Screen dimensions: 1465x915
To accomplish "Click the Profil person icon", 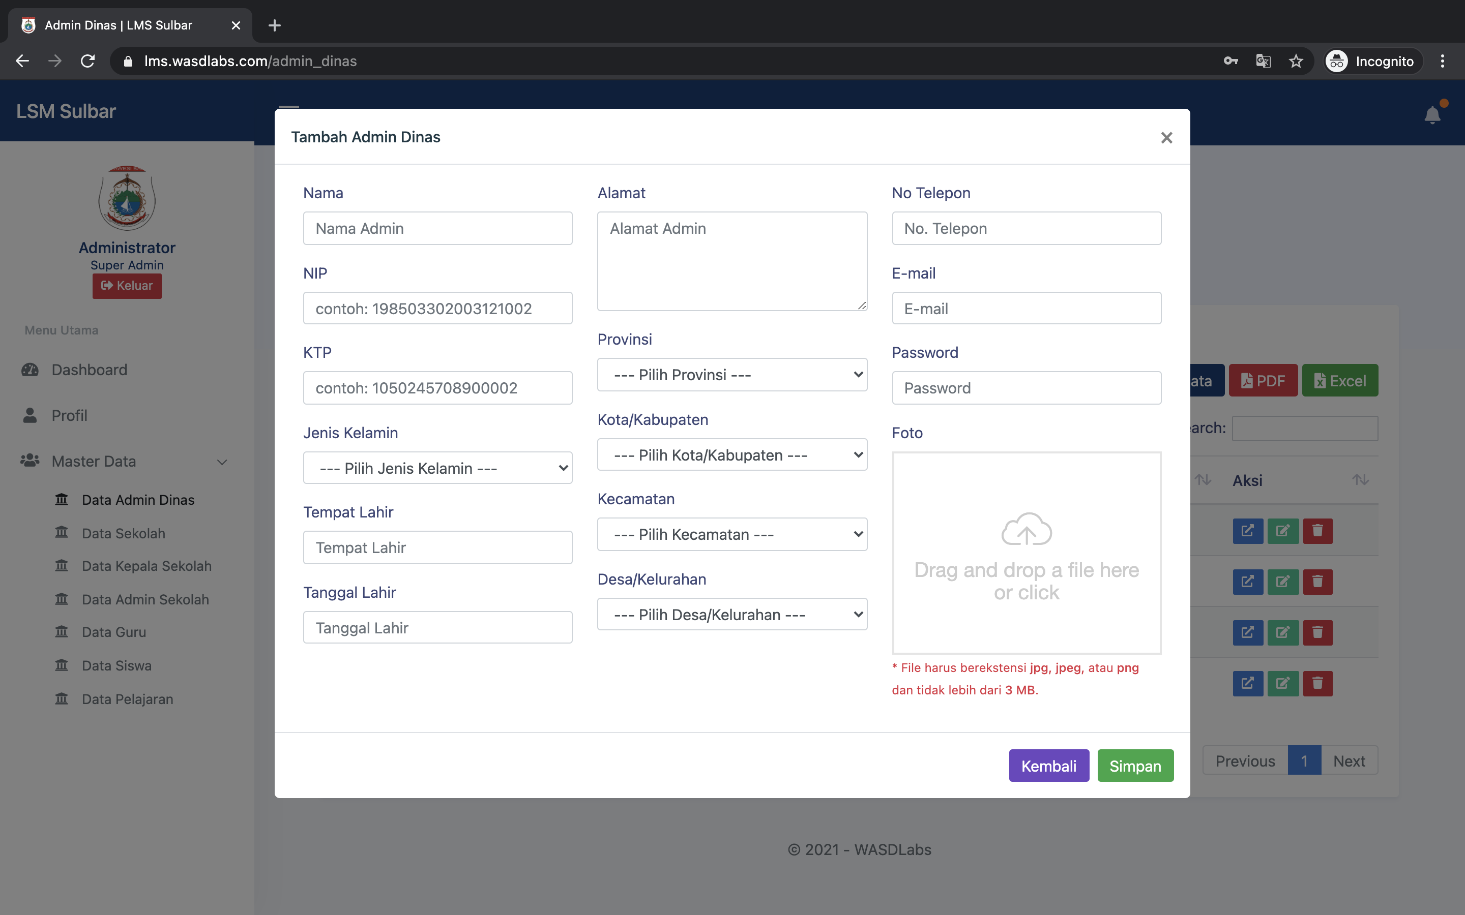I will click(x=30, y=415).
